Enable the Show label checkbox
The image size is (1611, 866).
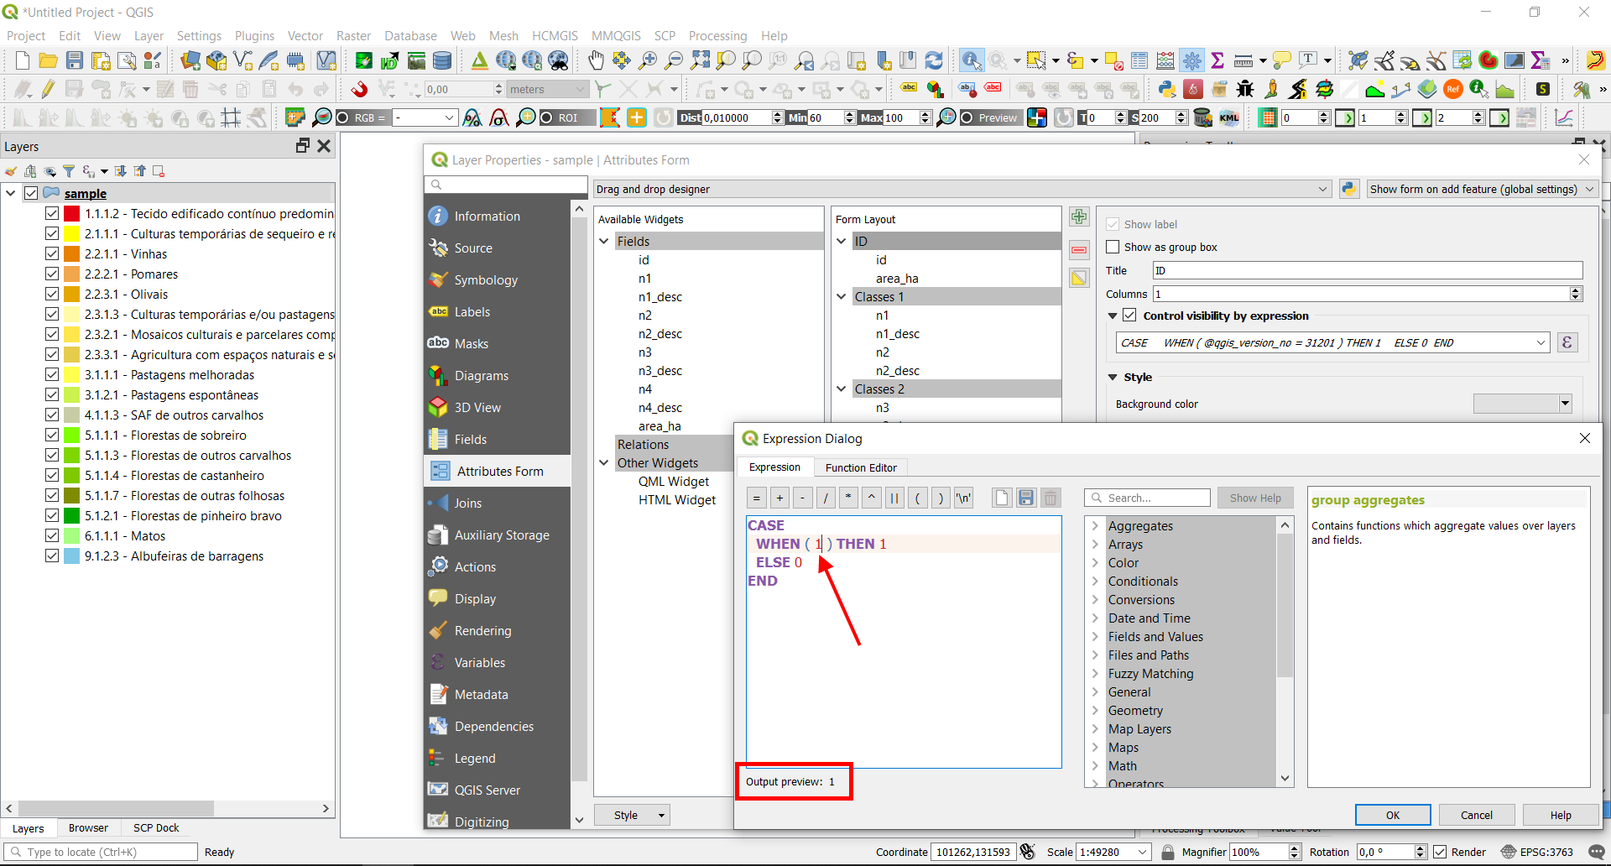1113,224
